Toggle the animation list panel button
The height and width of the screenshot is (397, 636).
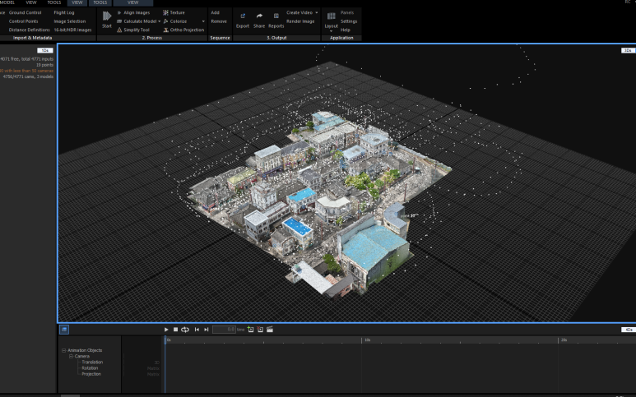tap(64, 330)
